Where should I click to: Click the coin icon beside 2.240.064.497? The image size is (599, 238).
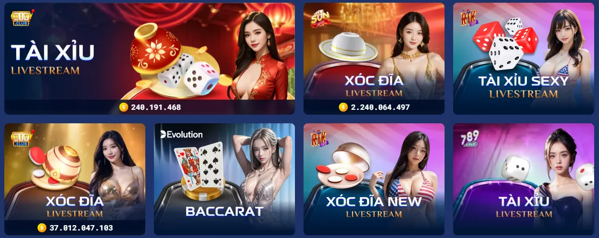pos(343,107)
